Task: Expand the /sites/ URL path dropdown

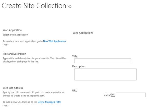Action: pos(113,95)
